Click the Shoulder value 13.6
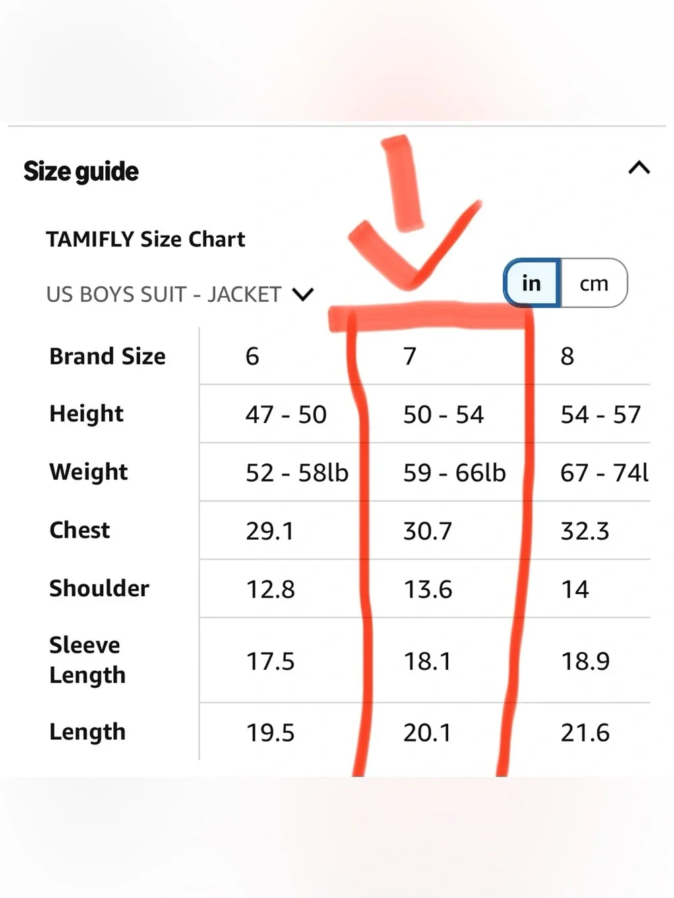 [x=427, y=590]
